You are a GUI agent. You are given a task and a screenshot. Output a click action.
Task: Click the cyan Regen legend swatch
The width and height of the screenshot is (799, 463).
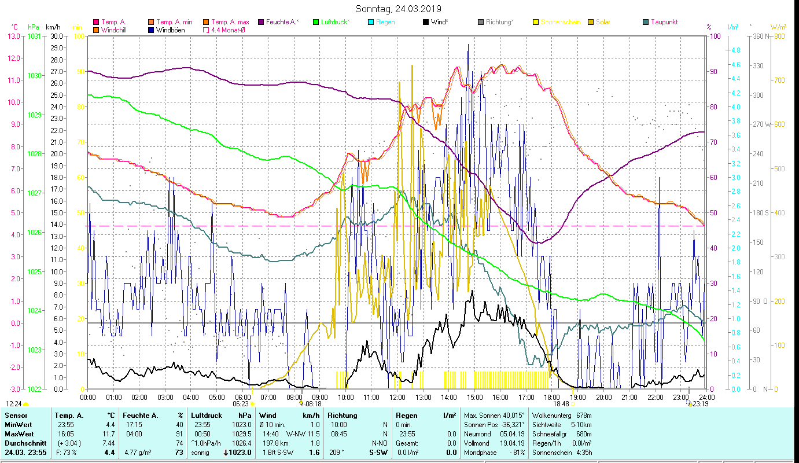point(371,22)
